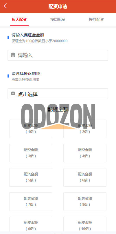Choose the 4倍 leverage option

(85, 153)
